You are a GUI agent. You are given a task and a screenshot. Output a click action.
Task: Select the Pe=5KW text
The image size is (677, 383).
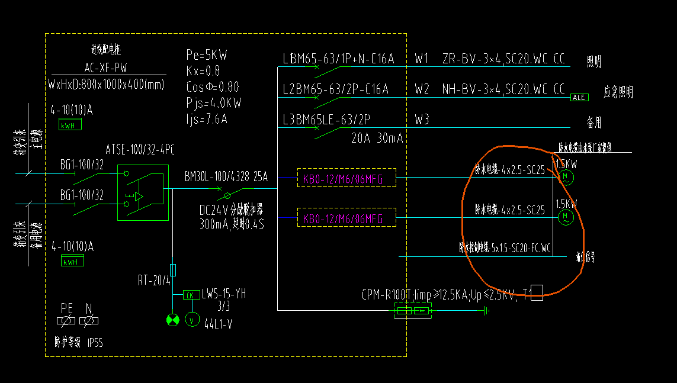click(206, 55)
